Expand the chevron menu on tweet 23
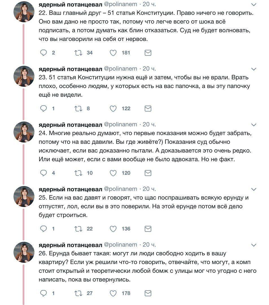Screen dimensions: 269x305 254,69
